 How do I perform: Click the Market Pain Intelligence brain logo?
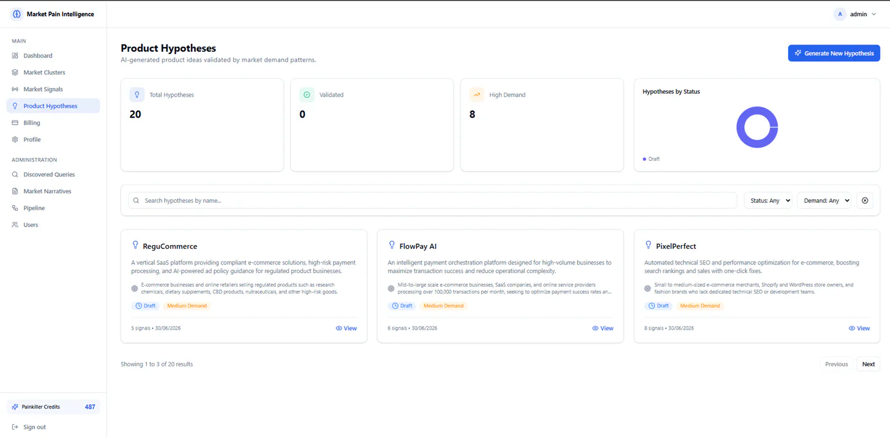16,14
